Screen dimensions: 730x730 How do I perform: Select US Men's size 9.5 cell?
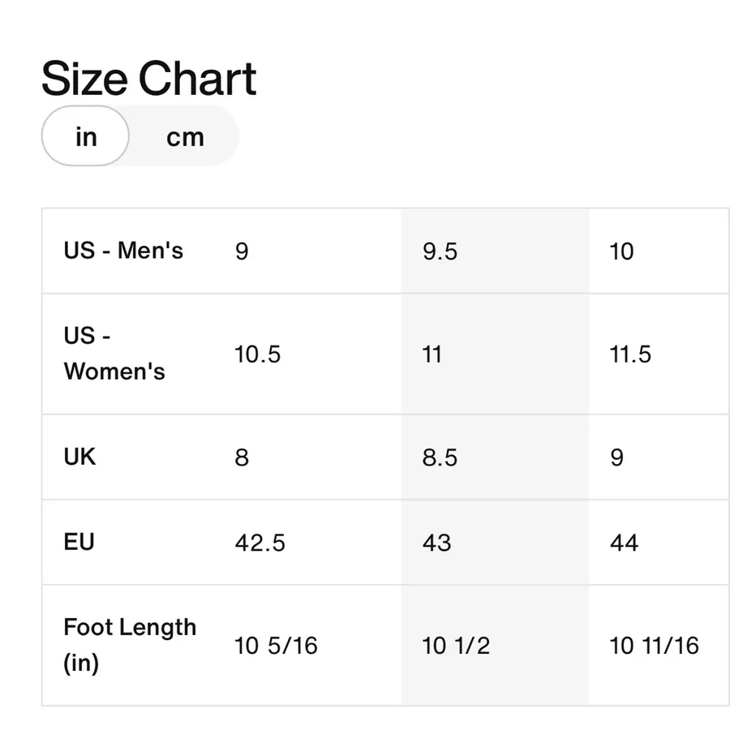tap(495, 251)
